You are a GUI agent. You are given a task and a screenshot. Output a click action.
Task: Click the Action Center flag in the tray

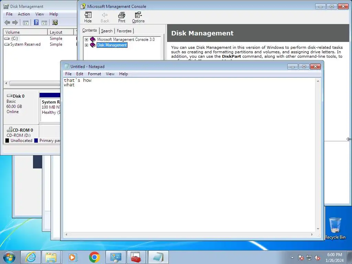(x=301, y=257)
